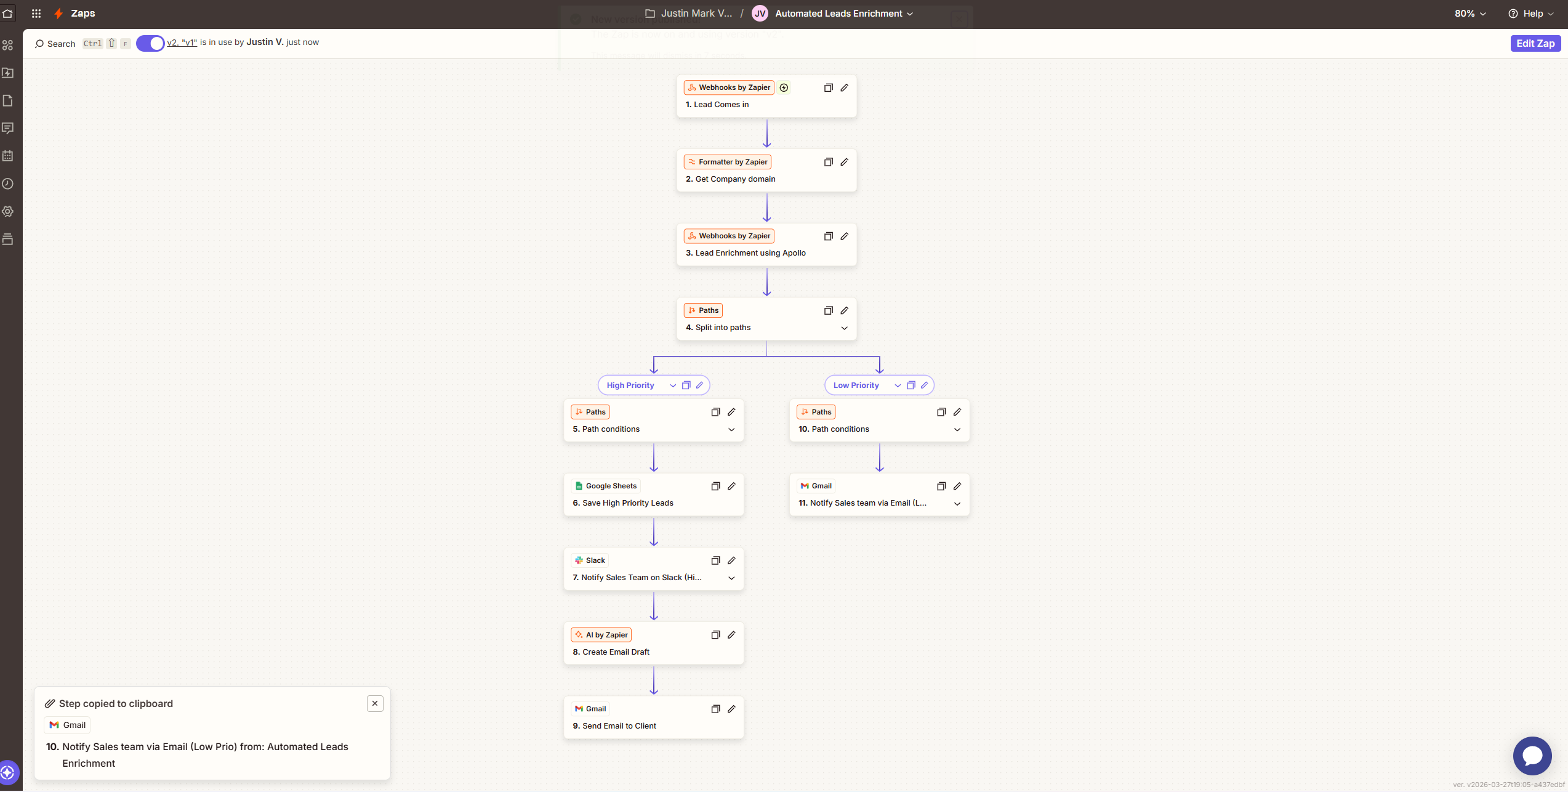Select the "6. Save High Priority Leads" step title

(x=623, y=503)
